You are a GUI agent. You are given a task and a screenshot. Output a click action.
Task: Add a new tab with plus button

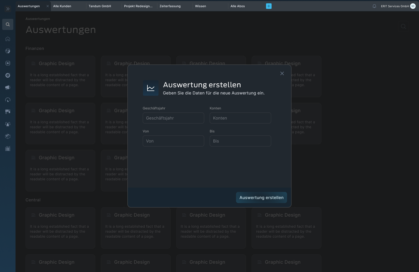coord(269,6)
